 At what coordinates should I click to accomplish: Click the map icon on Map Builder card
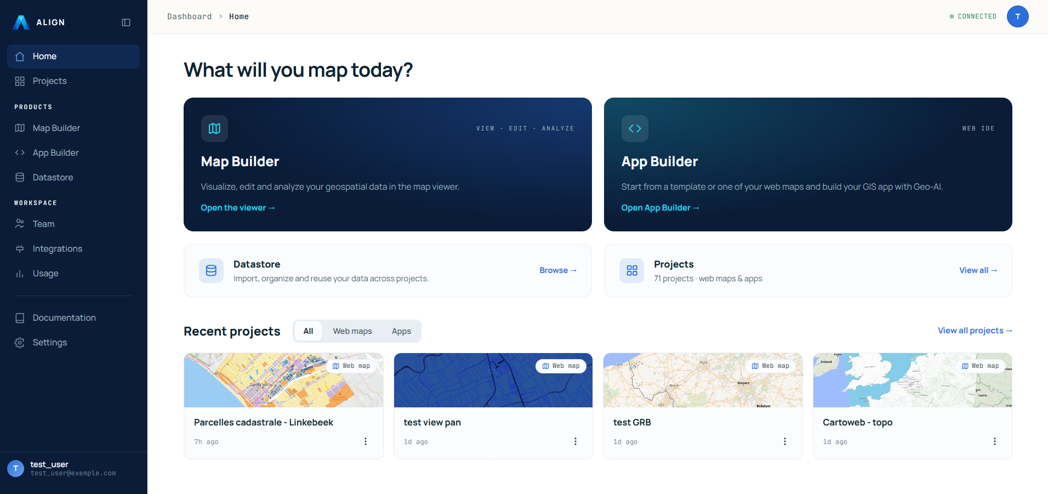tap(214, 128)
